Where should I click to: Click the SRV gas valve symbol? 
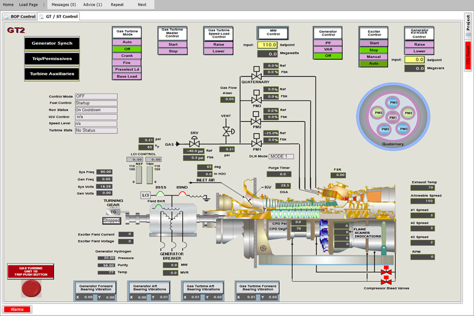[x=194, y=143]
